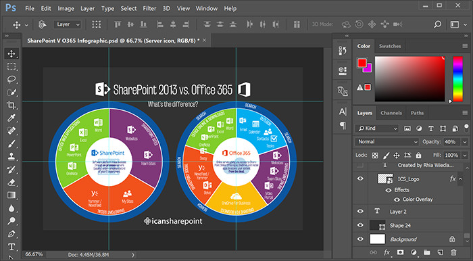Toggle lock transparent pixels
This screenshot has height=261, width=473.
click(x=375, y=156)
